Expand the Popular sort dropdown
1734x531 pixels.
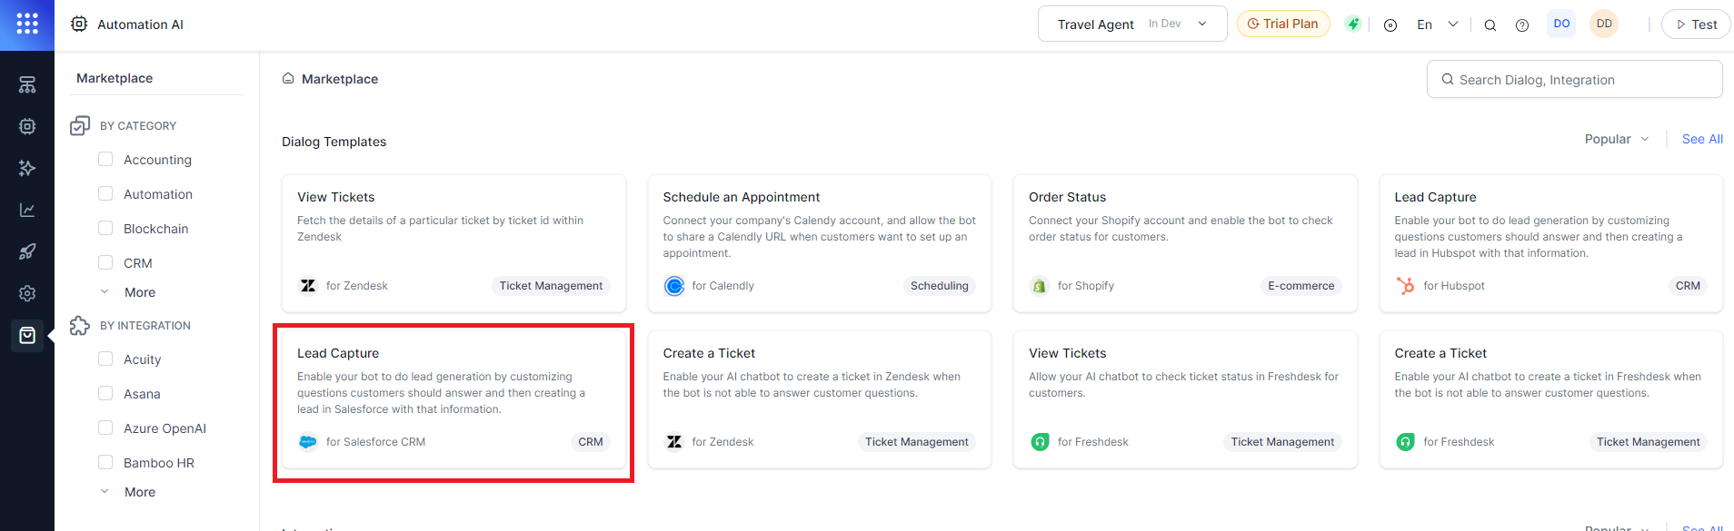[1616, 139]
